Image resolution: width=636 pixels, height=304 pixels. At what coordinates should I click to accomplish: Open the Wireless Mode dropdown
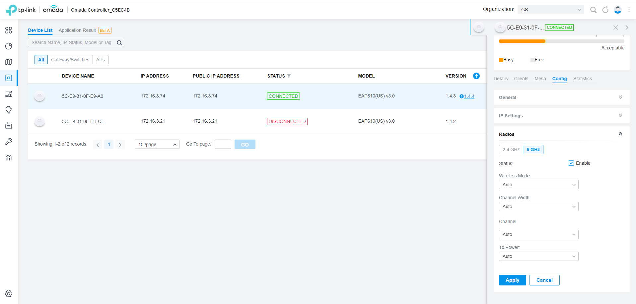pos(538,185)
